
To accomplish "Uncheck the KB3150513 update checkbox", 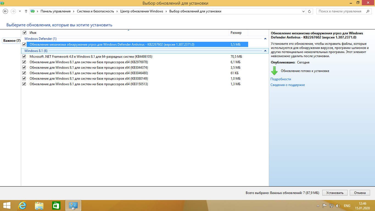I will pyautogui.click(x=24, y=84).
